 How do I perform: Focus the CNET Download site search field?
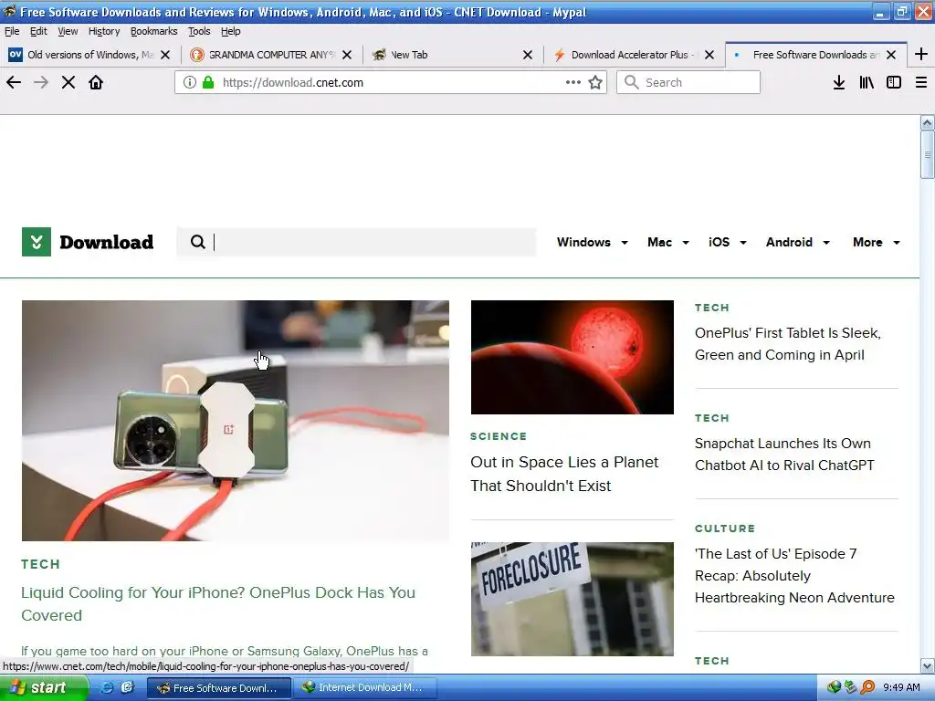(x=356, y=242)
